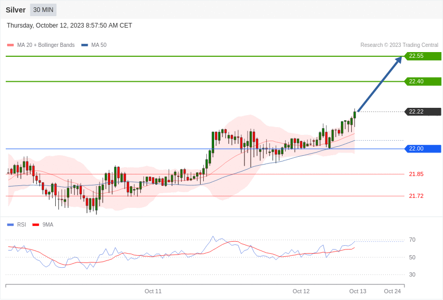443x300 pixels.
Task: Click the blue MA 50 legend swatch
Action: coord(84,45)
